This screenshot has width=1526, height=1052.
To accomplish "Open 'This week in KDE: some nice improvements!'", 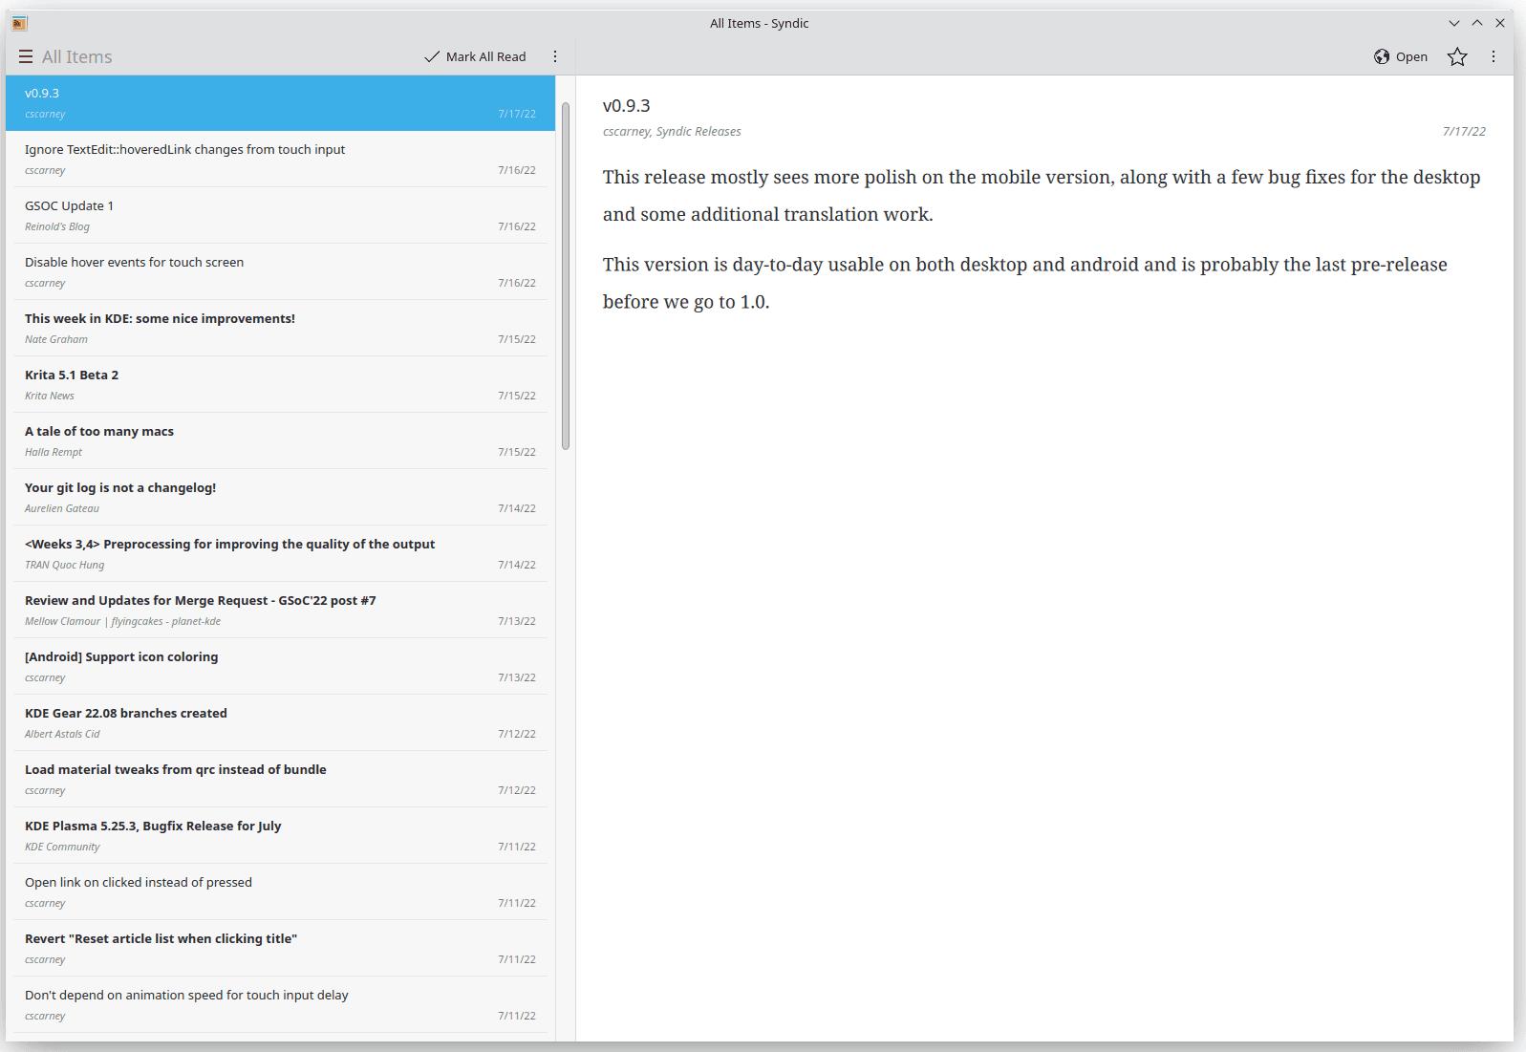I will tap(280, 329).
